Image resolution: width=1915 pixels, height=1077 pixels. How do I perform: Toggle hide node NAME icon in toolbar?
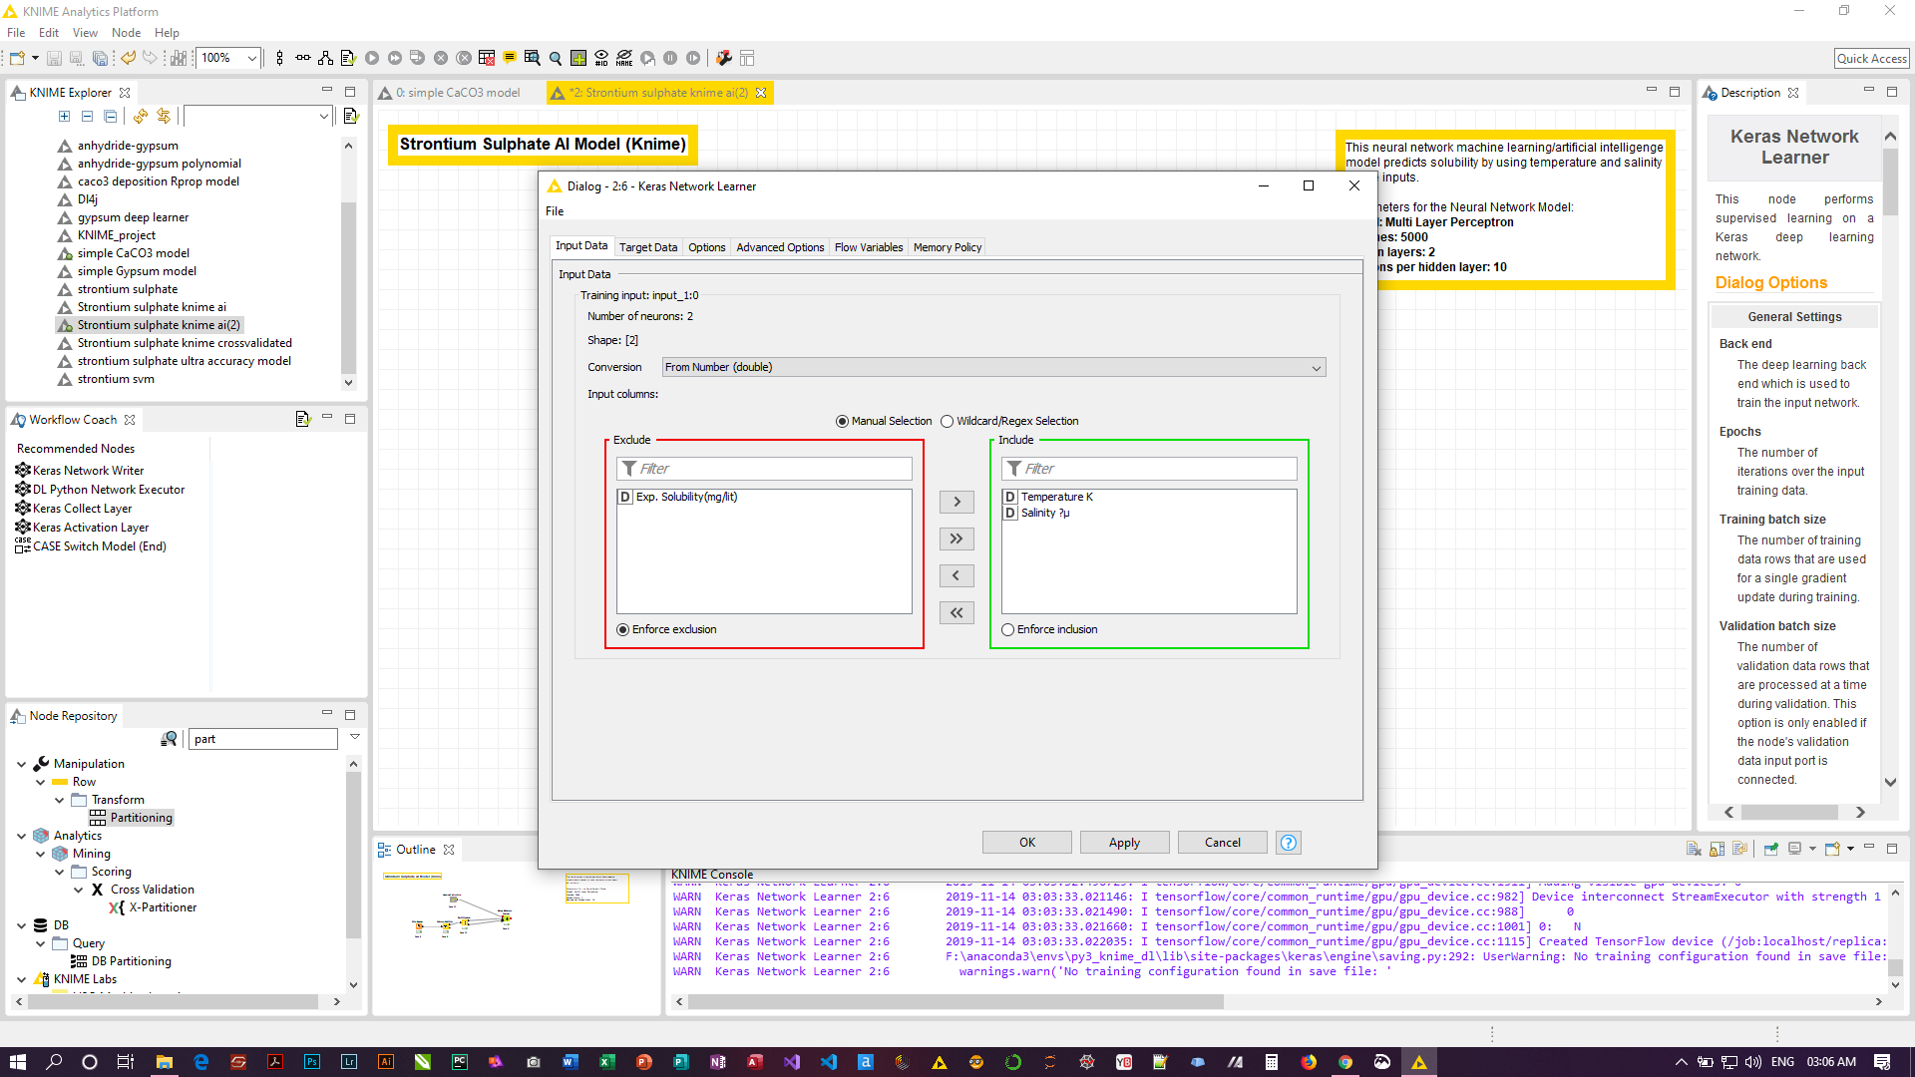click(x=624, y=58)
